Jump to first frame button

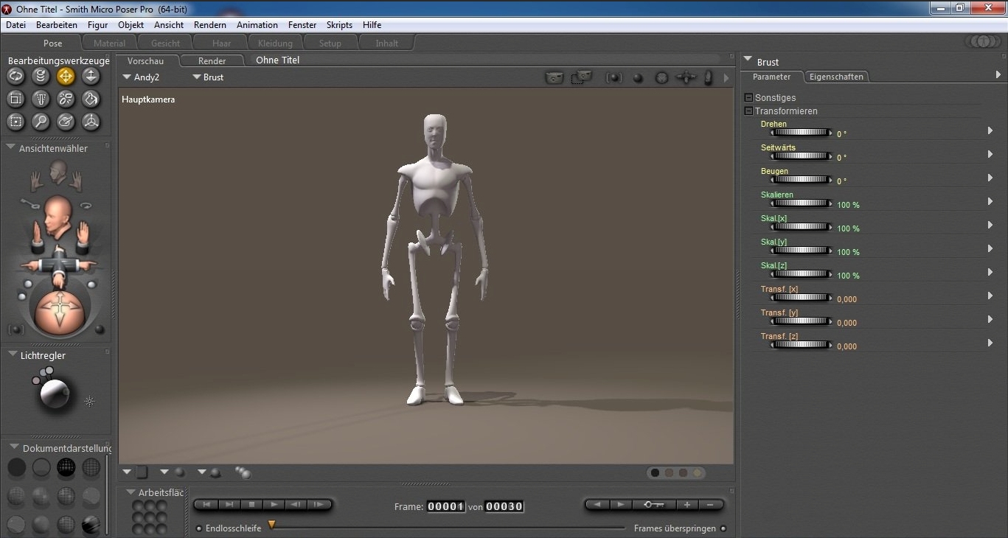tap(207, 505)
